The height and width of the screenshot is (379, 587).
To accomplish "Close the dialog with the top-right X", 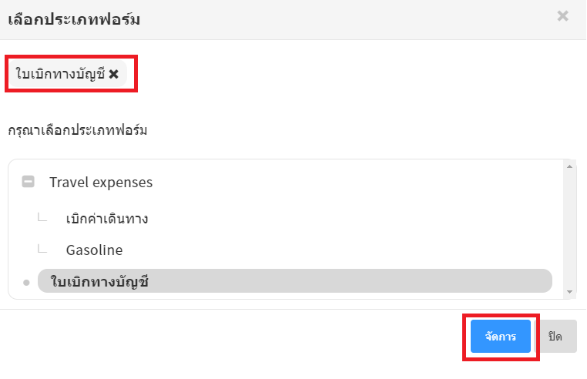I will [x=563, y=16].
